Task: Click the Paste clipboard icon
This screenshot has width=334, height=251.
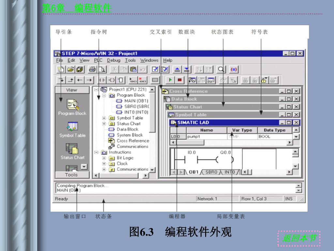Action: point(133,69)
